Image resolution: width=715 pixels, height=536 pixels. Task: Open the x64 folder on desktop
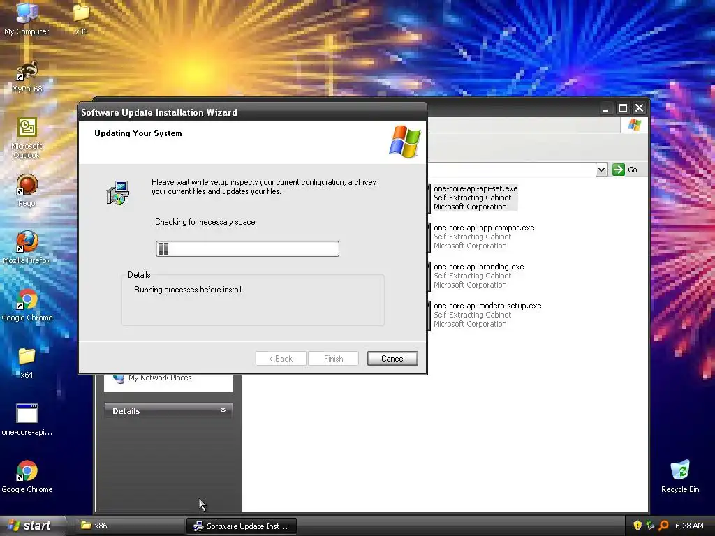tap(27, 363)
